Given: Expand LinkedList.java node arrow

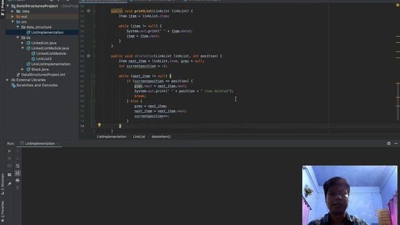Looking at the screenshot, I should tap(22, 43).
